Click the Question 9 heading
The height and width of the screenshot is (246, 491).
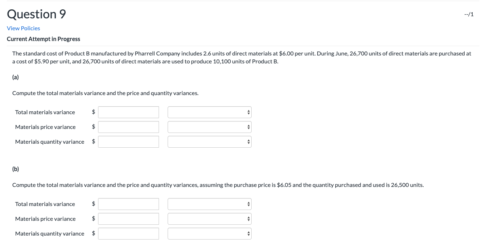coord(36,14)
